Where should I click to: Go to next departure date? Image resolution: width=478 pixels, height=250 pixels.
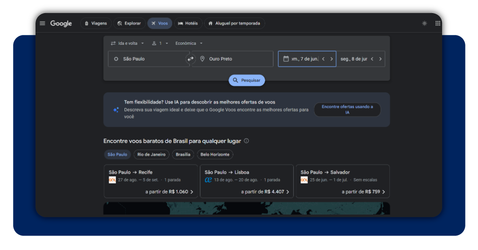point(332,59)
